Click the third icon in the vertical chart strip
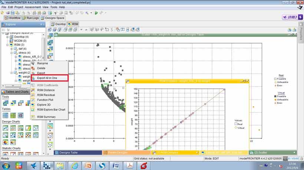Screen dimensions: 304x170 click(x=50, y=49)
